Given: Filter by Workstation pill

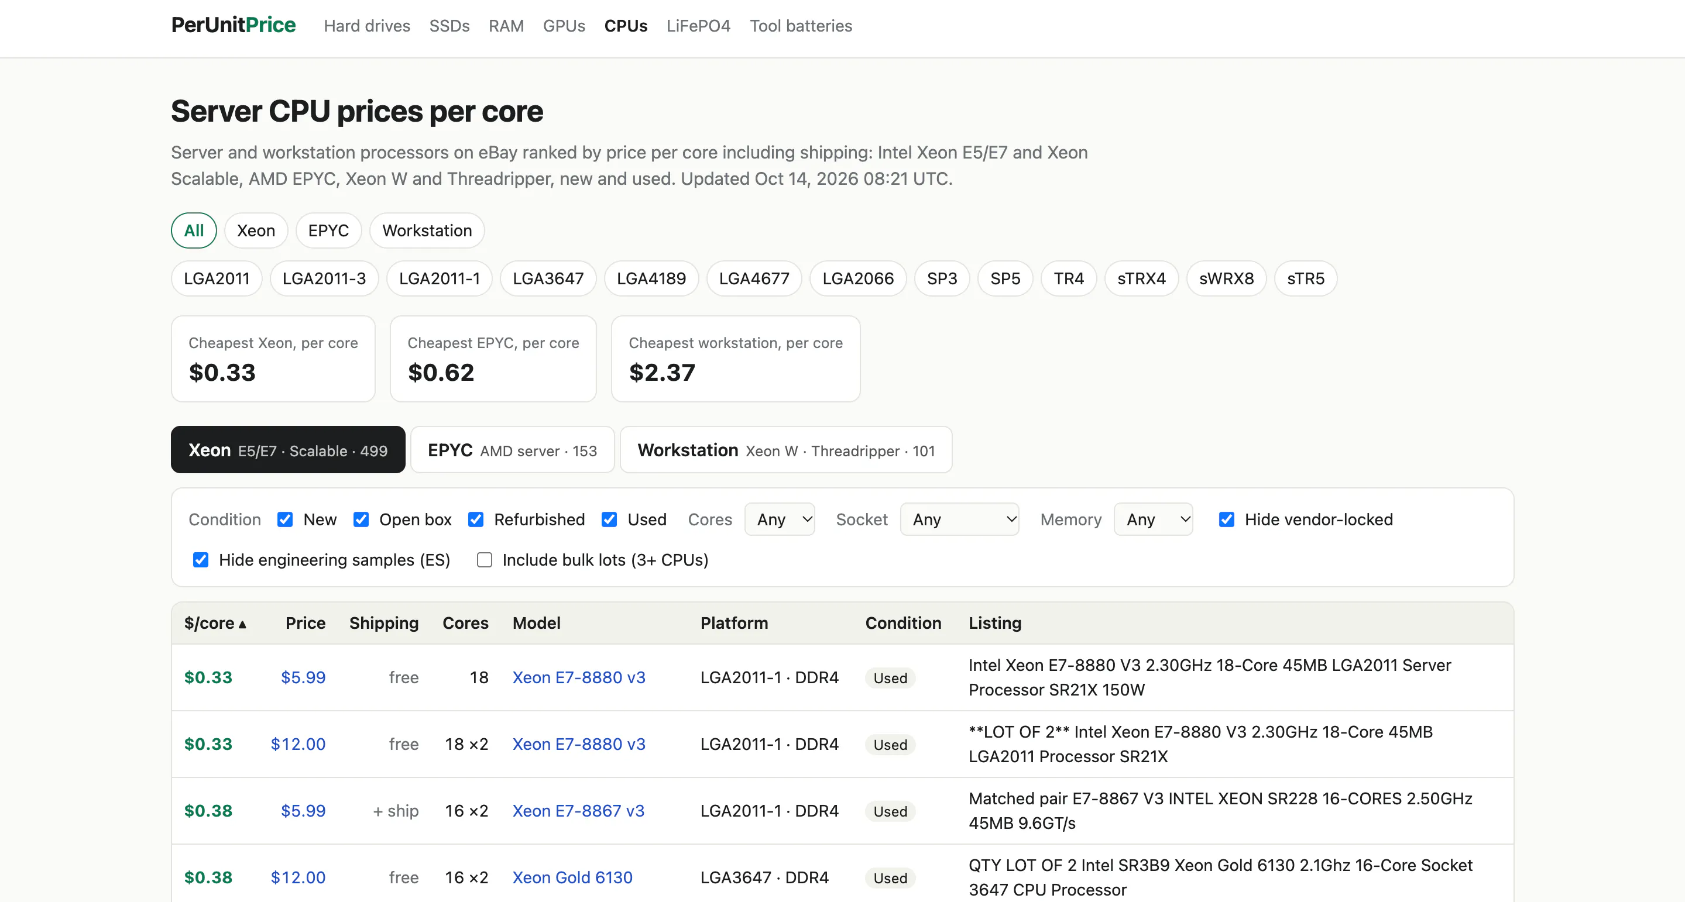Looking at the screenshot, I should tap(427, 230).
